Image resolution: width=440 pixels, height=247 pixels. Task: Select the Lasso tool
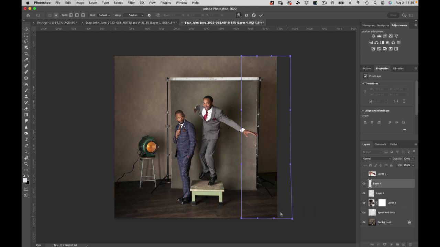tap(26, 41)
